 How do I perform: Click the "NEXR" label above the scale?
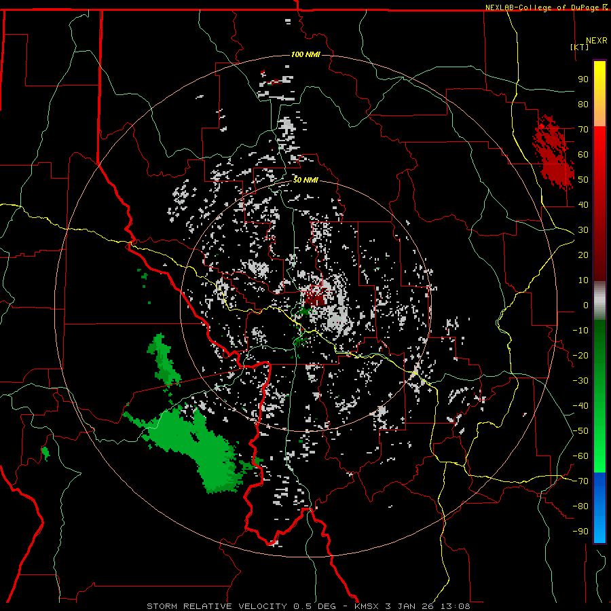click(x=597, y=41)
